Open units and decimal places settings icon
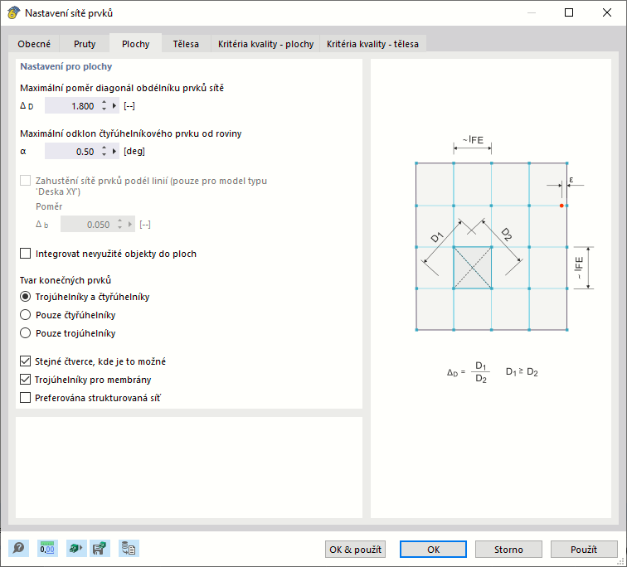Image resolution: width=627 pixels, height=567 pixels. tap(47, 549)
